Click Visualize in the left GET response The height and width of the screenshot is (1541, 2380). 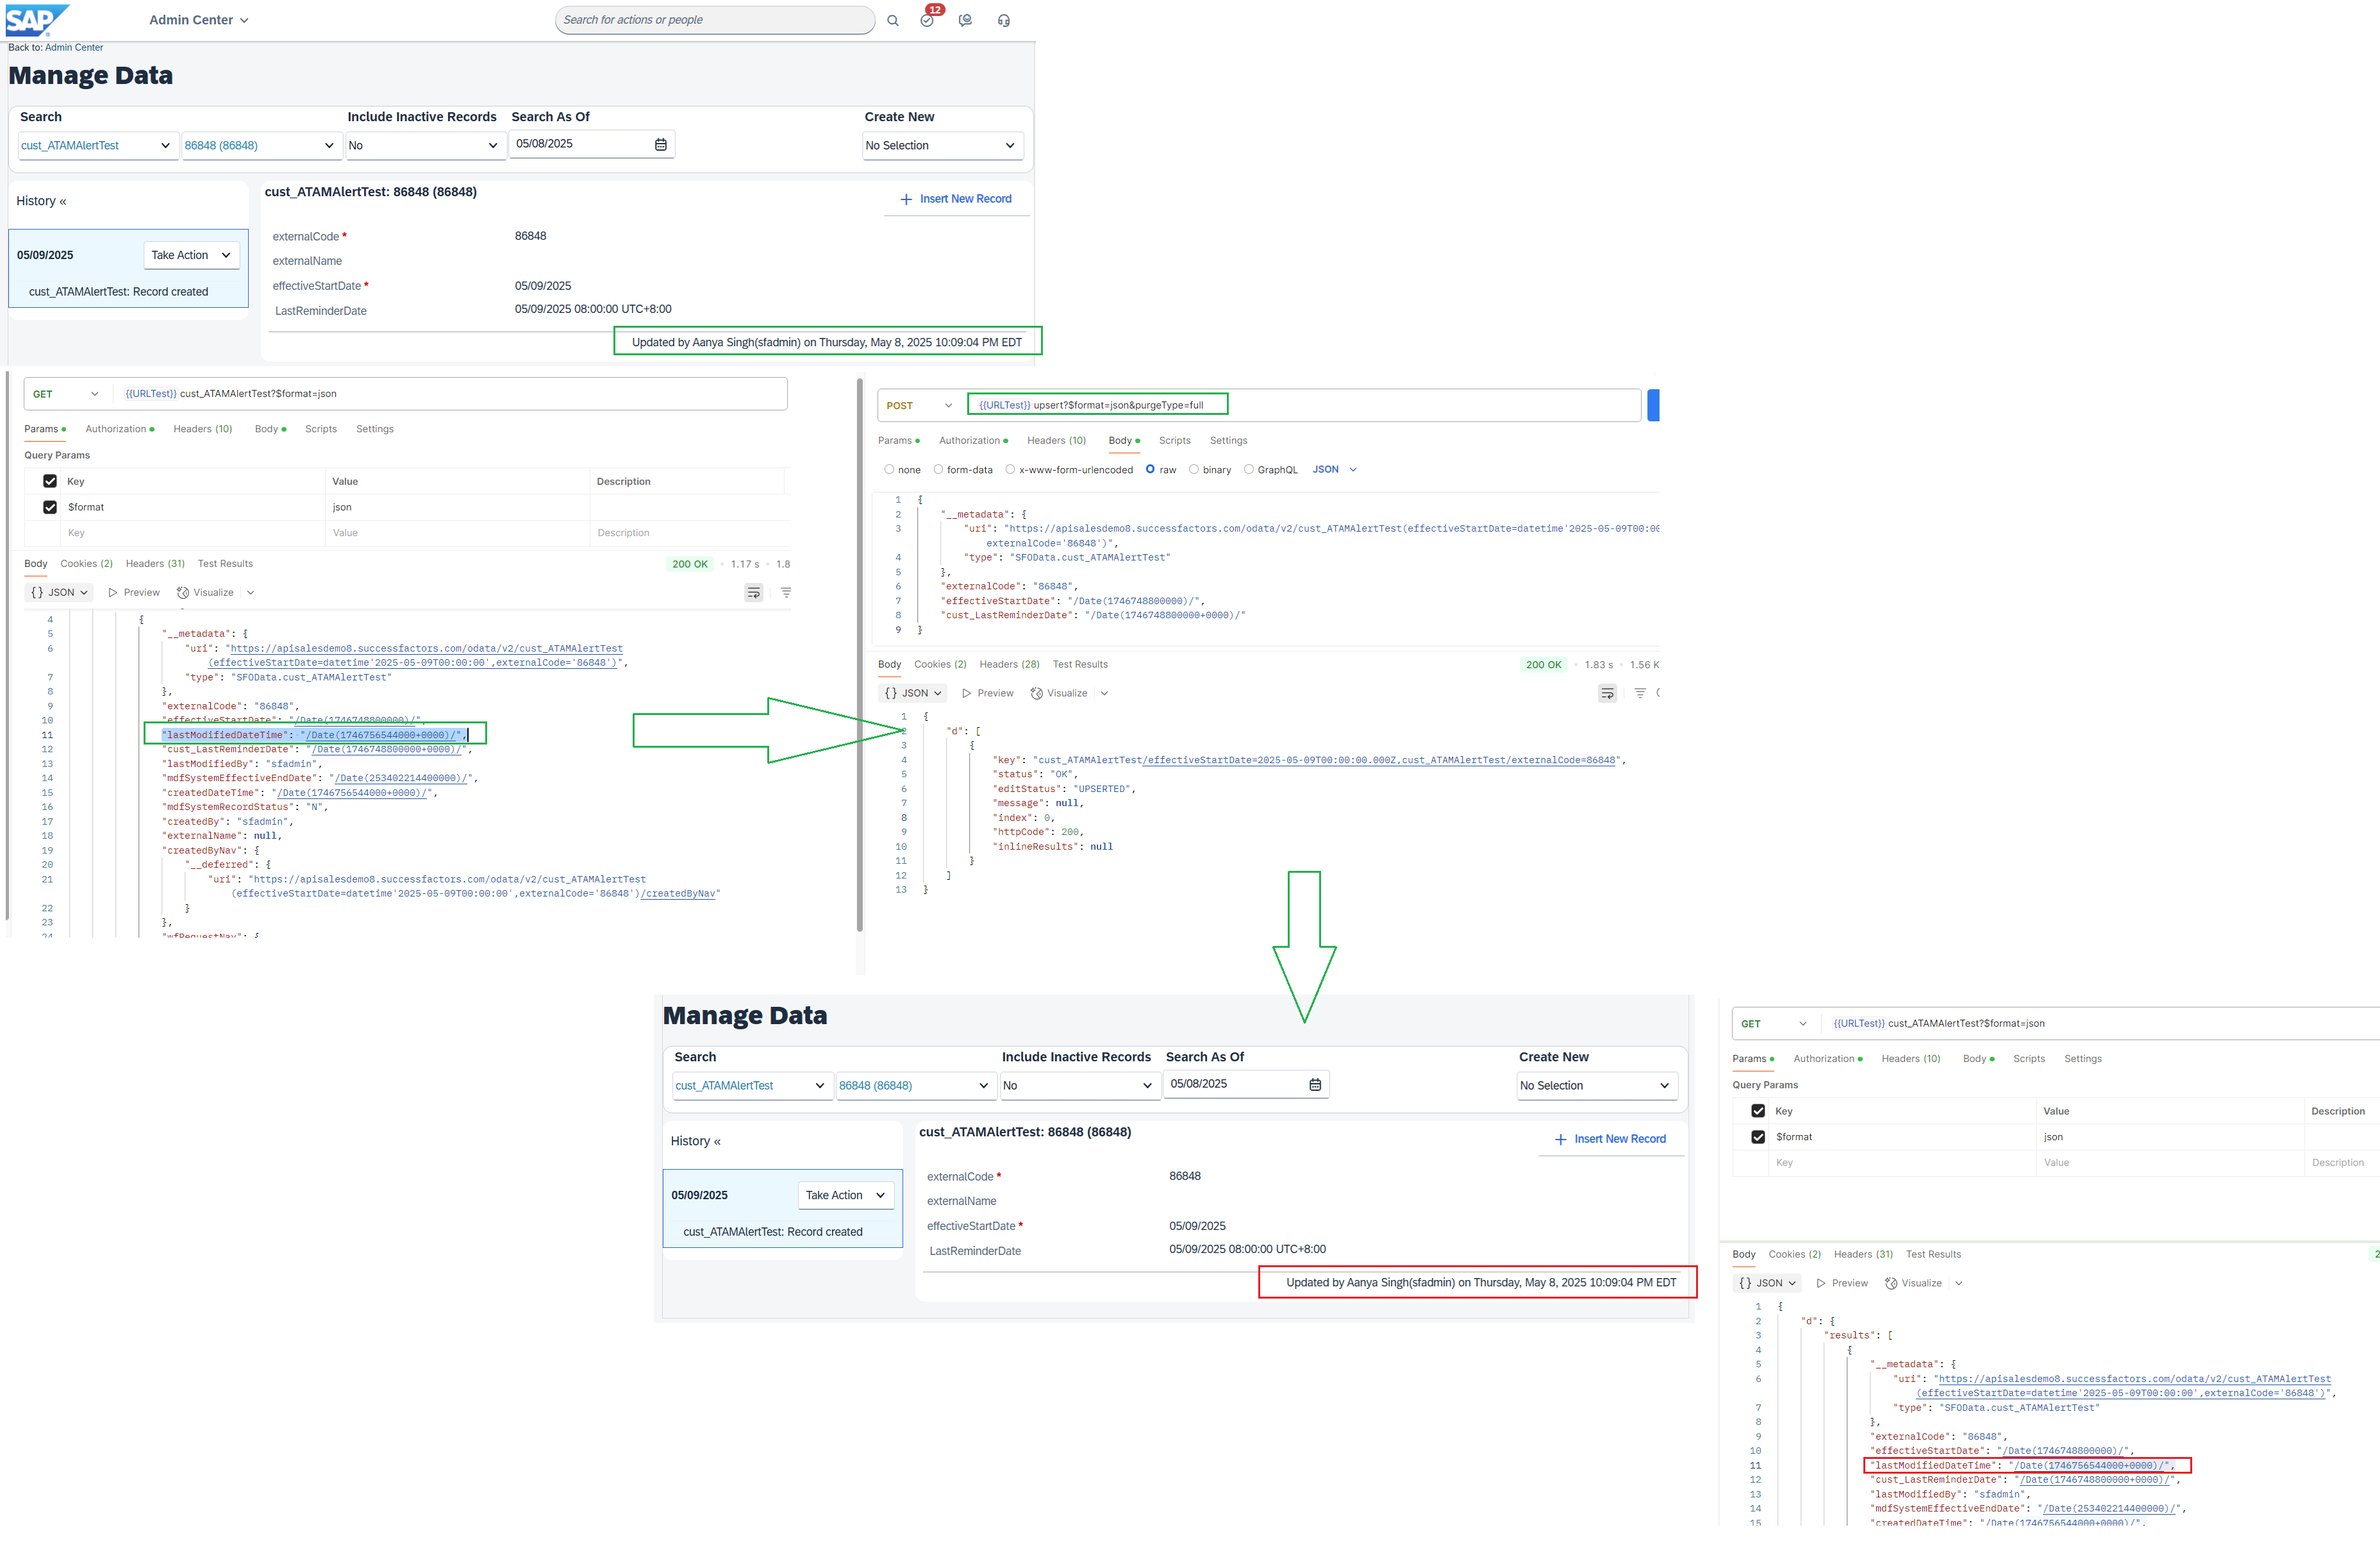click(205, 593)
